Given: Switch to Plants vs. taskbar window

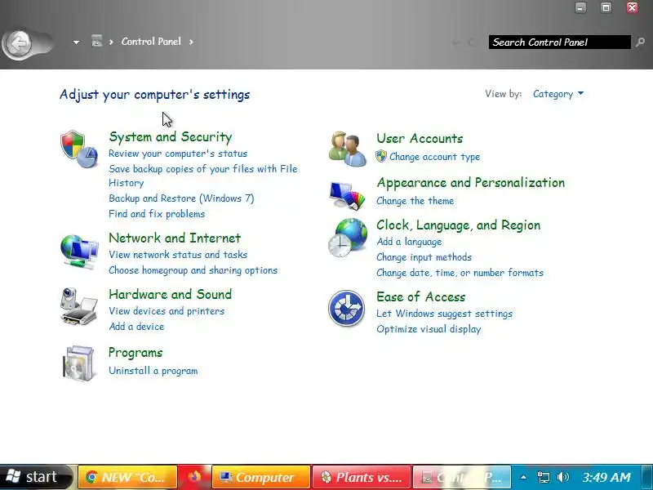Looking at the screenshot, I should pyautogui.click(x=362, y=477).
